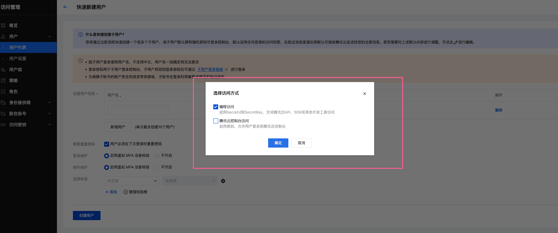Uncheck the 编程访问 checkbox
Image resolution: width=558 pixels, height=233 pixels.
(216, 107)
